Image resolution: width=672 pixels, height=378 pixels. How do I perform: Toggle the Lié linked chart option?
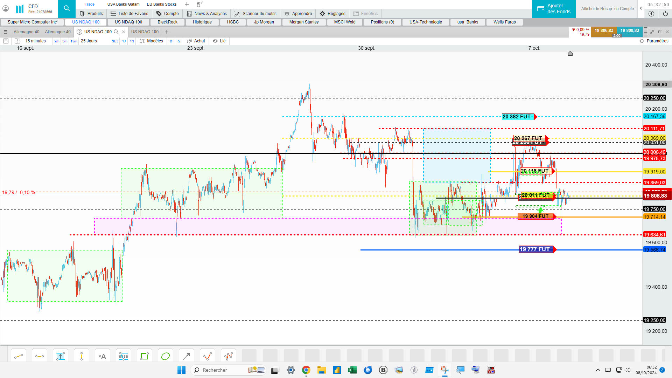pos(219,41)
